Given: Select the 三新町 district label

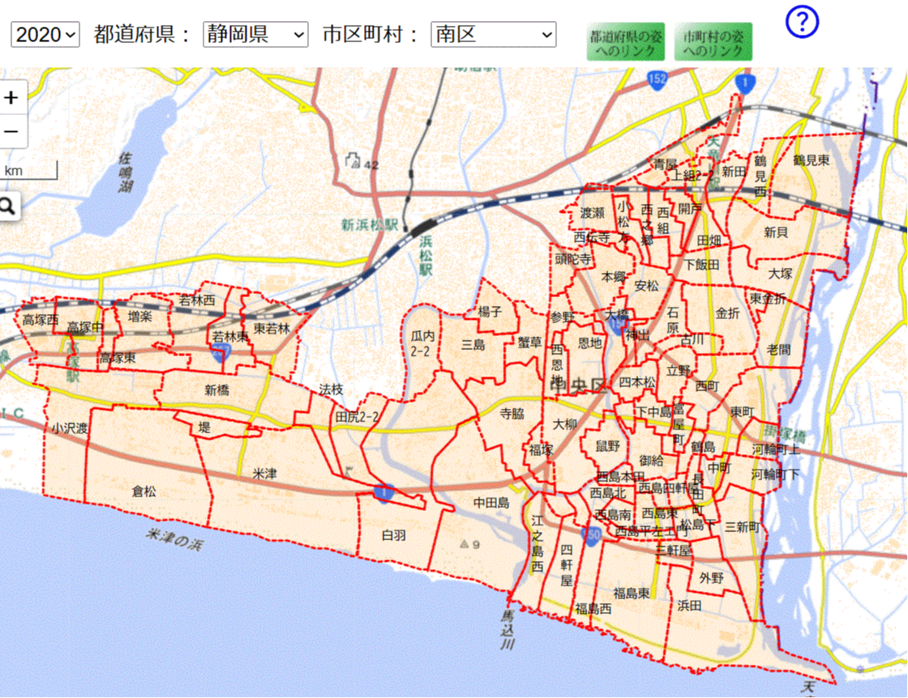Looking at the screenshot, I should (x=742, y=527).
